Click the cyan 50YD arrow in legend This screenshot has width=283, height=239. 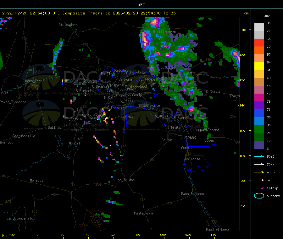coord(259,156)
